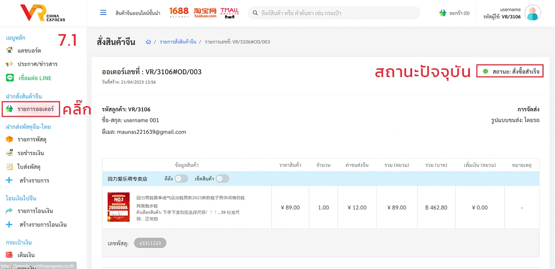Open the Taobao store logo
This screenshot has width=555, height=269.
pyautogui.click(x=205, y=13)
